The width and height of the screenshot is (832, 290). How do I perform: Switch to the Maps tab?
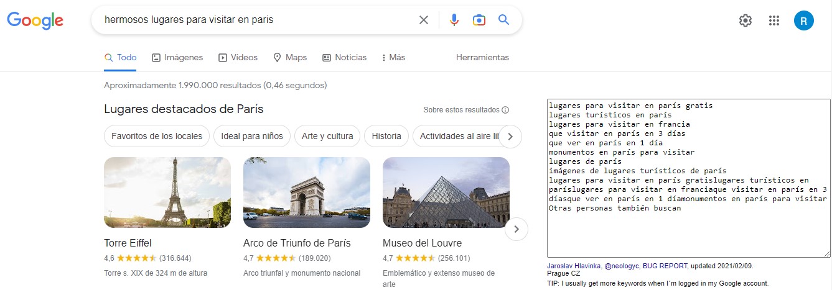tap(290, 57)
